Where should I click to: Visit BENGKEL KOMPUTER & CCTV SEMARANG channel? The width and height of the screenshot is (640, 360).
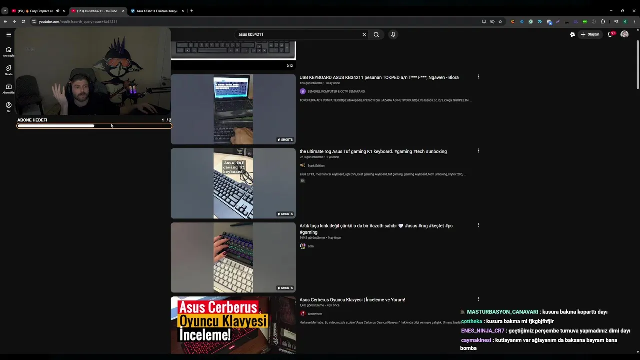[336, 91]
